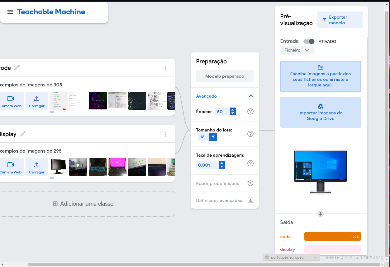Click the orange code confidence bar at 100%

pos(332,236)
